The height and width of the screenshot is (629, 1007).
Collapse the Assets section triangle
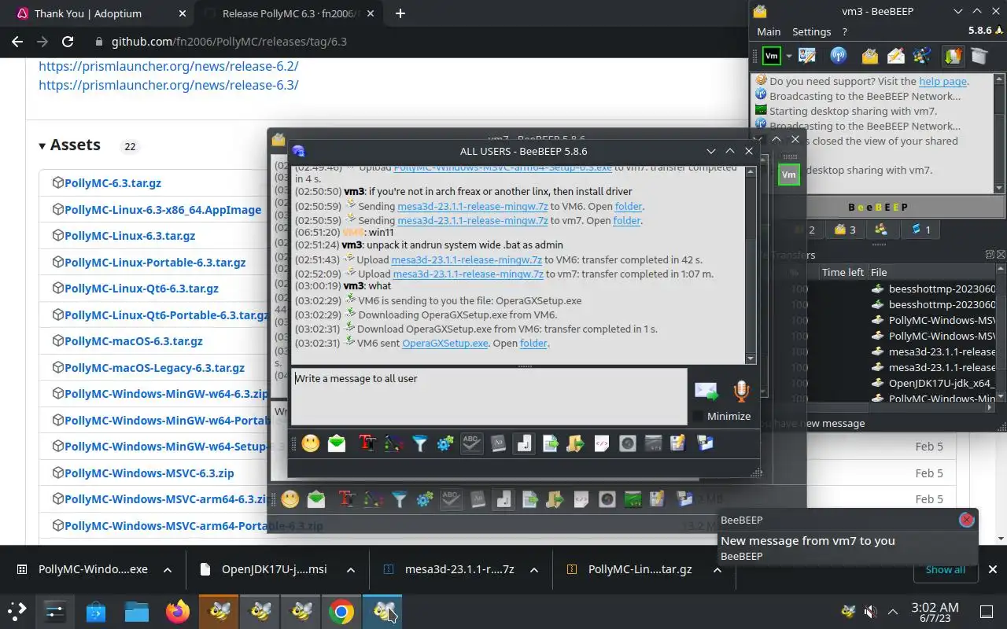tap(42, 145)
